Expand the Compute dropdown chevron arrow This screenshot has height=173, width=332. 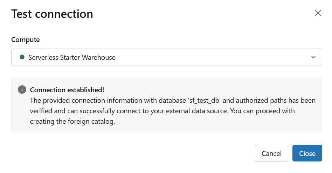(x=313, y=57)
